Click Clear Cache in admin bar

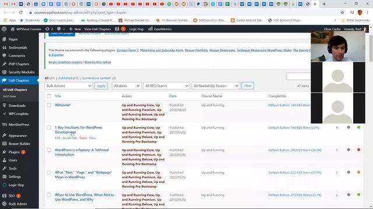point(332,29)
